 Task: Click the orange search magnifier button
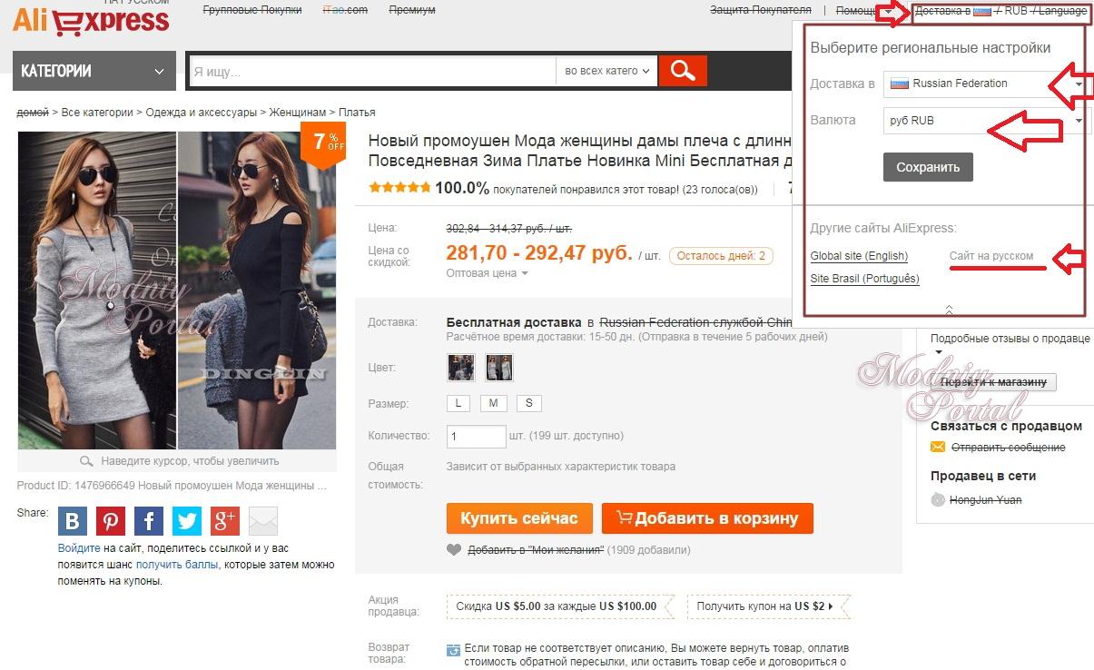[683, 71]
